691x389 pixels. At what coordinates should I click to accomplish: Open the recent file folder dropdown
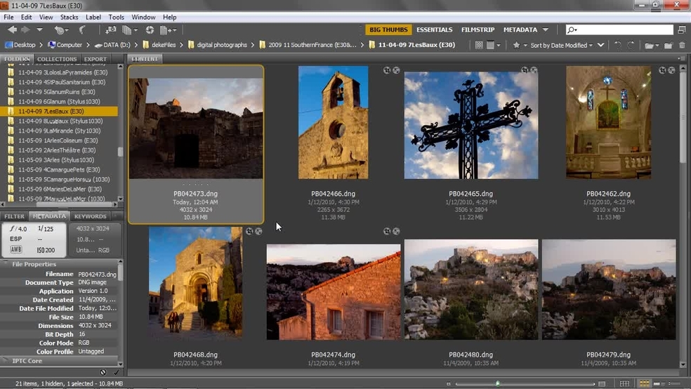652,45
